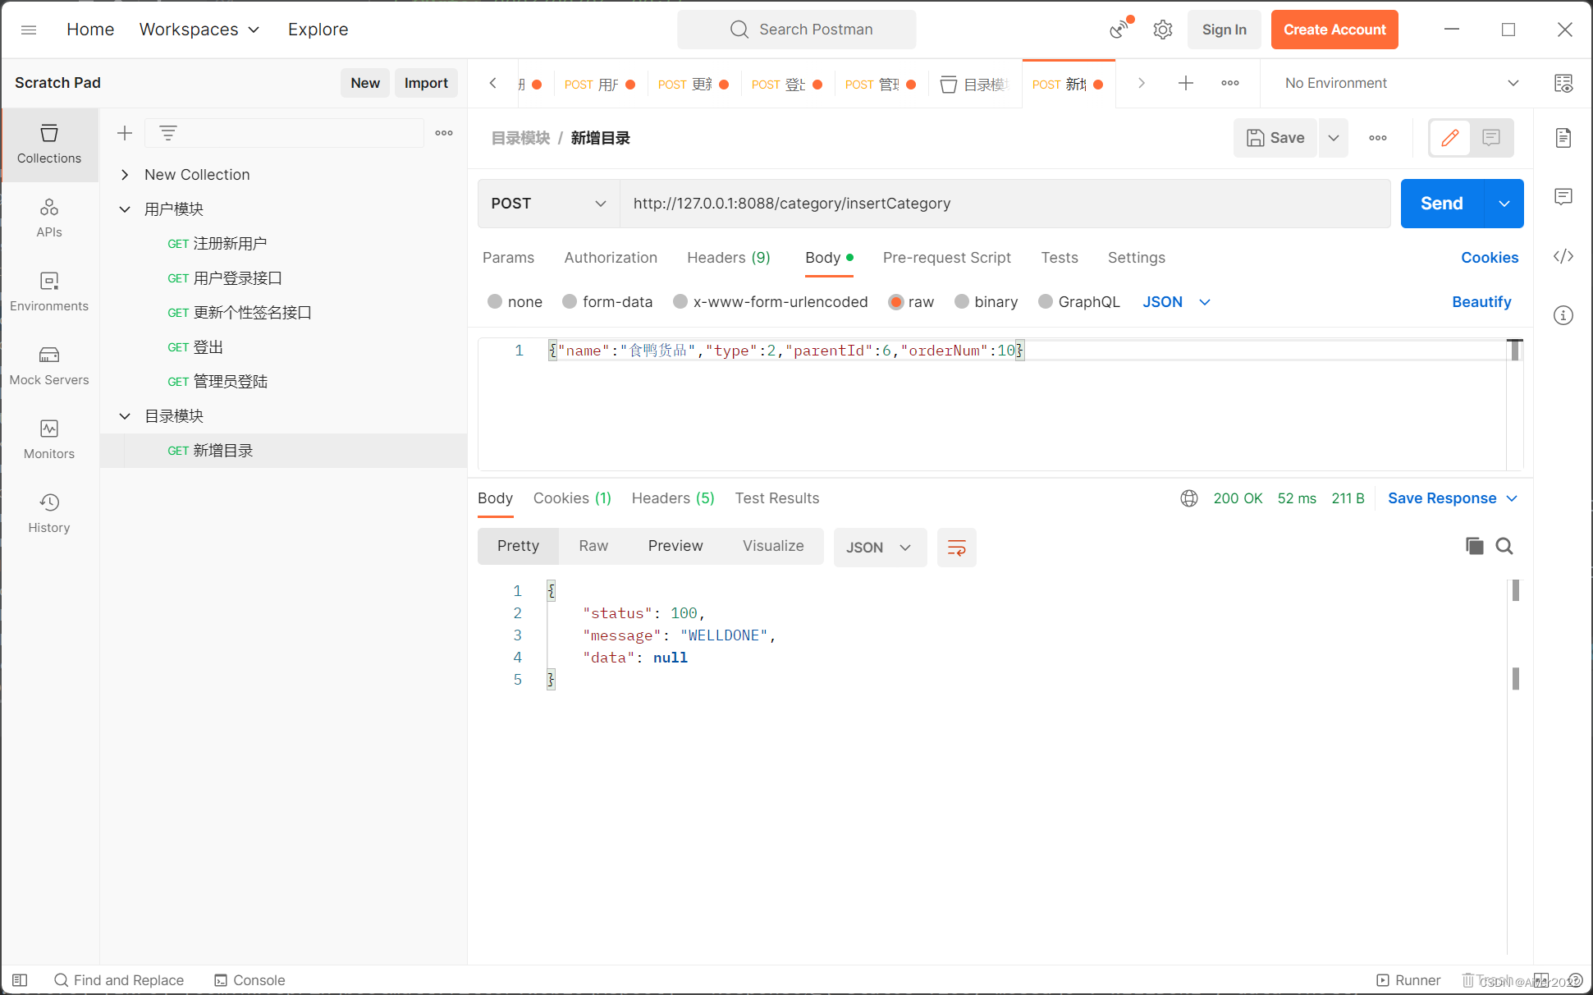Screen dimensions: 1593x995
Task: Switch to the Pre-request Script tab
Action: click(x=946, y=257)
